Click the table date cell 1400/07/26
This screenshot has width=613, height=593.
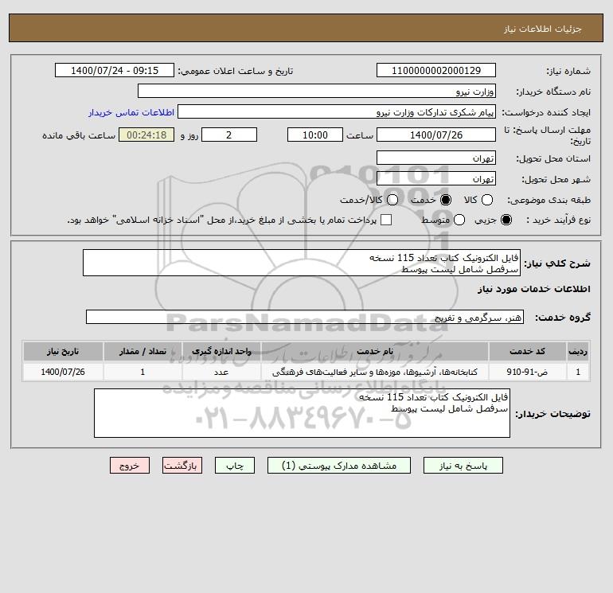point(63,372)
